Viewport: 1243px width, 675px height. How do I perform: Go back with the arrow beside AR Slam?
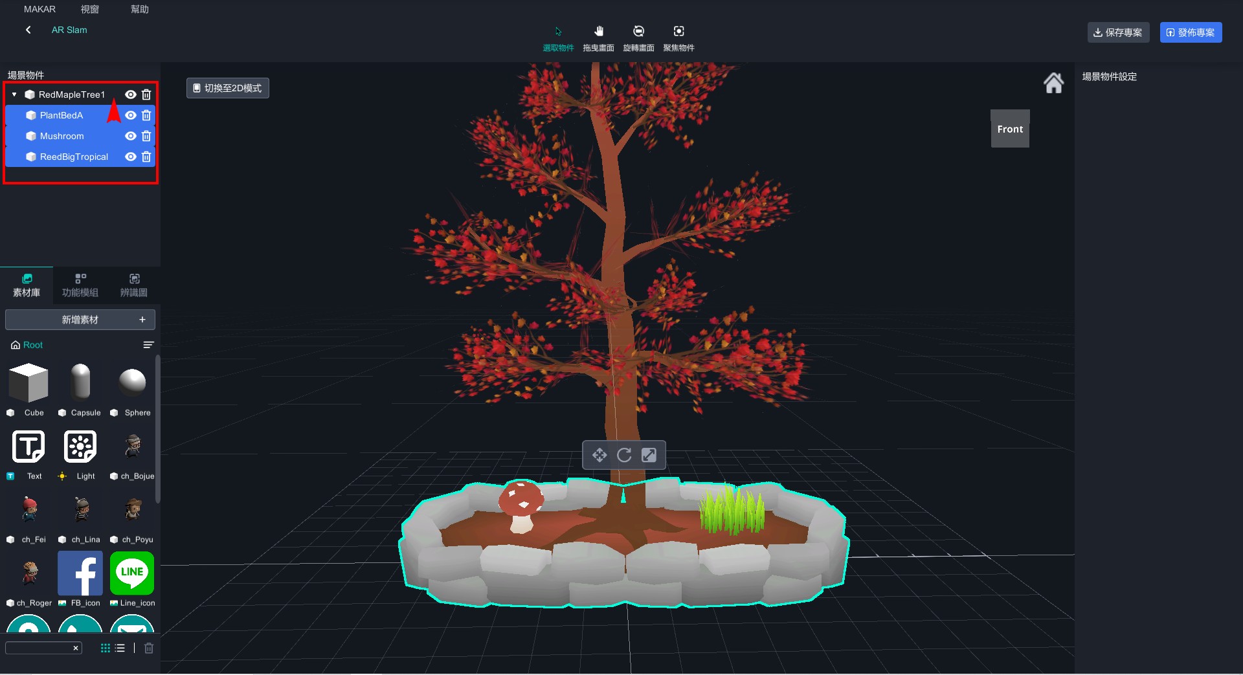(28, 30)
